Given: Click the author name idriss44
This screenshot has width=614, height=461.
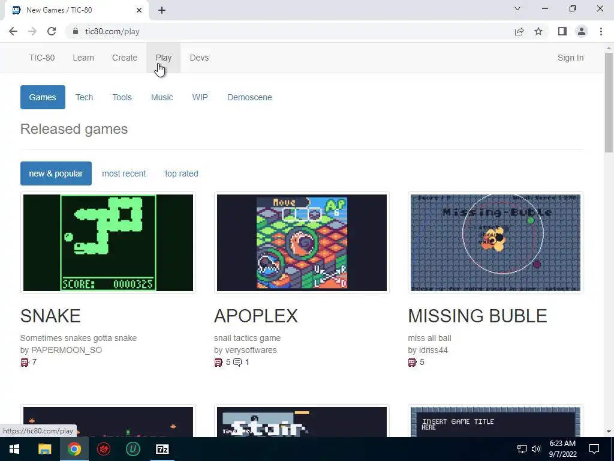Looking at the screenshot, I should (x=433, y=350).
